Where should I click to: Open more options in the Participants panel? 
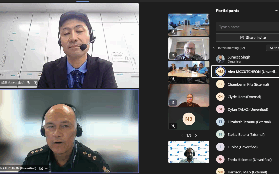coord(276,11)
